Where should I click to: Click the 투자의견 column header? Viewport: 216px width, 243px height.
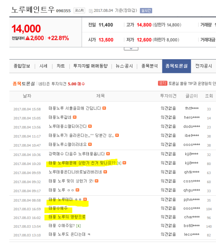[168, 96]
